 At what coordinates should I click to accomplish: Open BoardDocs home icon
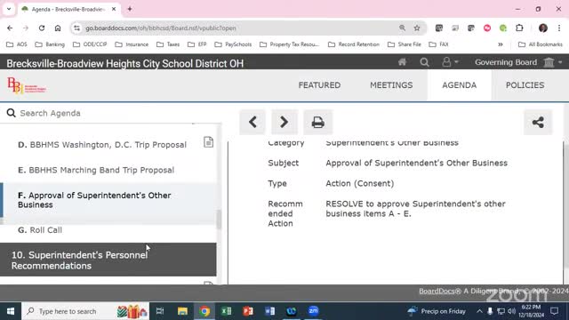click(402, 62)
